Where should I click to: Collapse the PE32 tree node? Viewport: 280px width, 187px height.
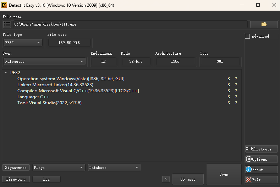(x=6, y=72)
